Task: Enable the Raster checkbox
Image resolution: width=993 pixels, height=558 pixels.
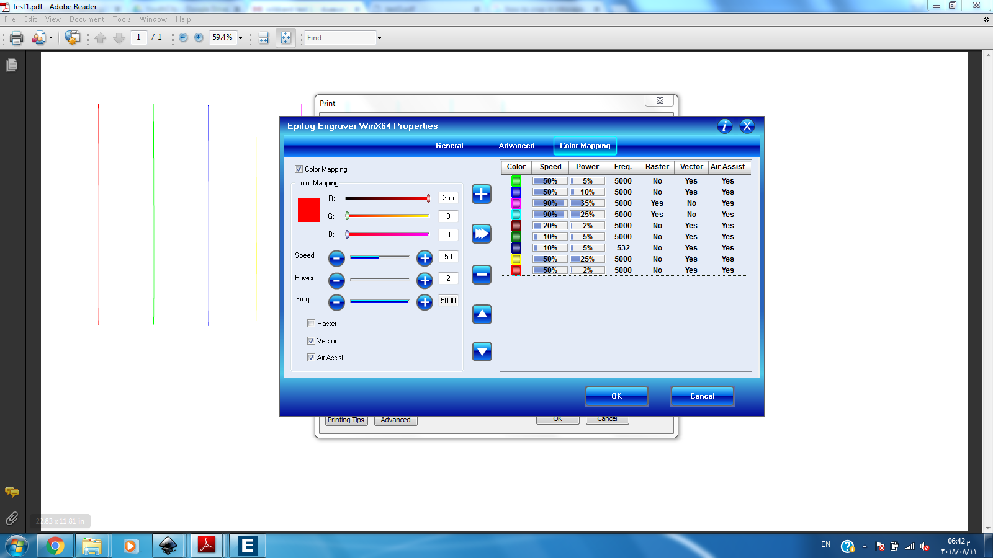Action: coord(312,324)
